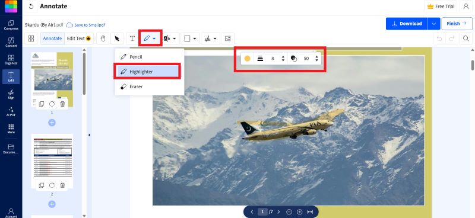
Task: Add page after page 1
Action: click(52, 123)
